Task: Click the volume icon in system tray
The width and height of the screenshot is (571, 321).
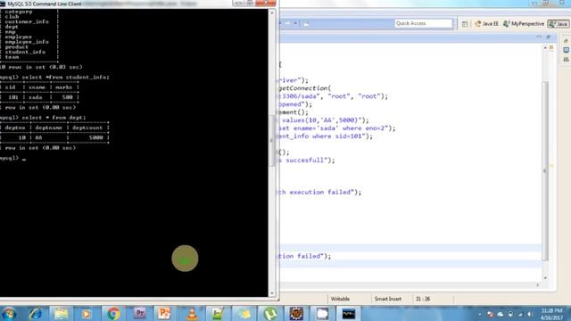Action: pyautogui.click(x=530, y=314)
